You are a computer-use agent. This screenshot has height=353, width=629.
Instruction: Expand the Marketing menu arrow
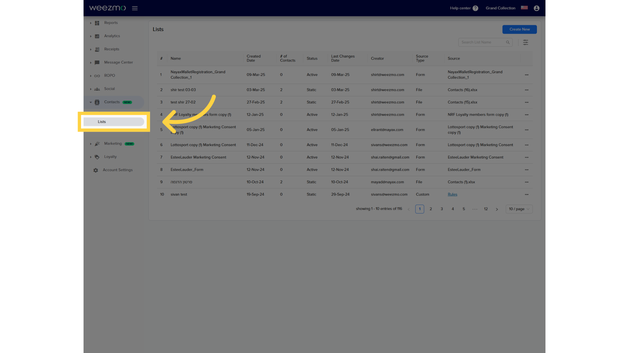point(91,144)
